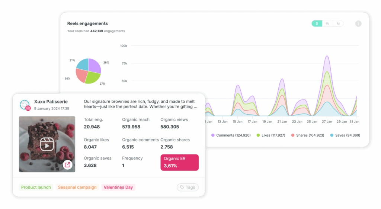Click the Organic ER highlighted box
The image size is (381, 209).
pyautogui.click(x=180, y=163)
